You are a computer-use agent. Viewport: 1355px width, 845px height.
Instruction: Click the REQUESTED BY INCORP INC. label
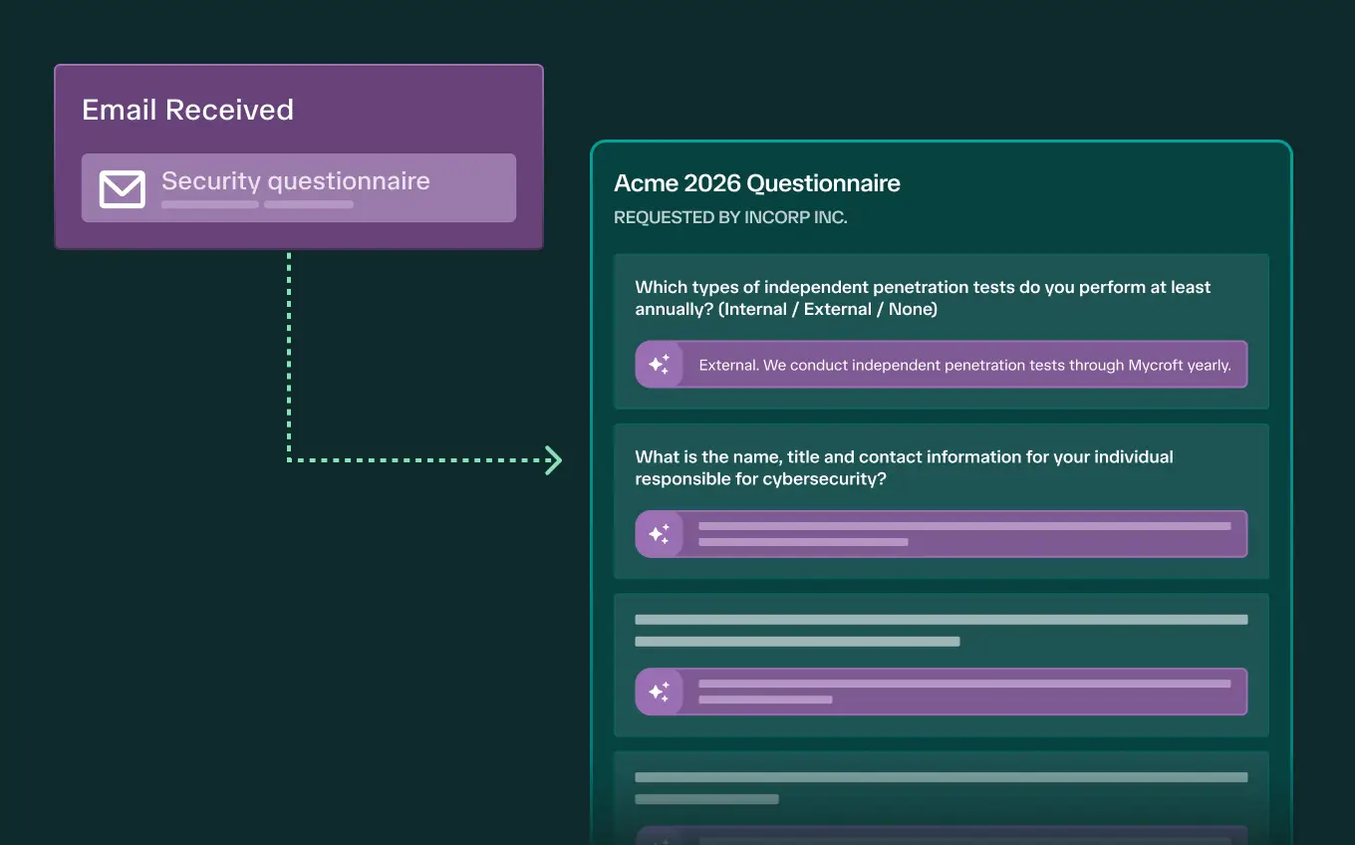coord(730,217)
